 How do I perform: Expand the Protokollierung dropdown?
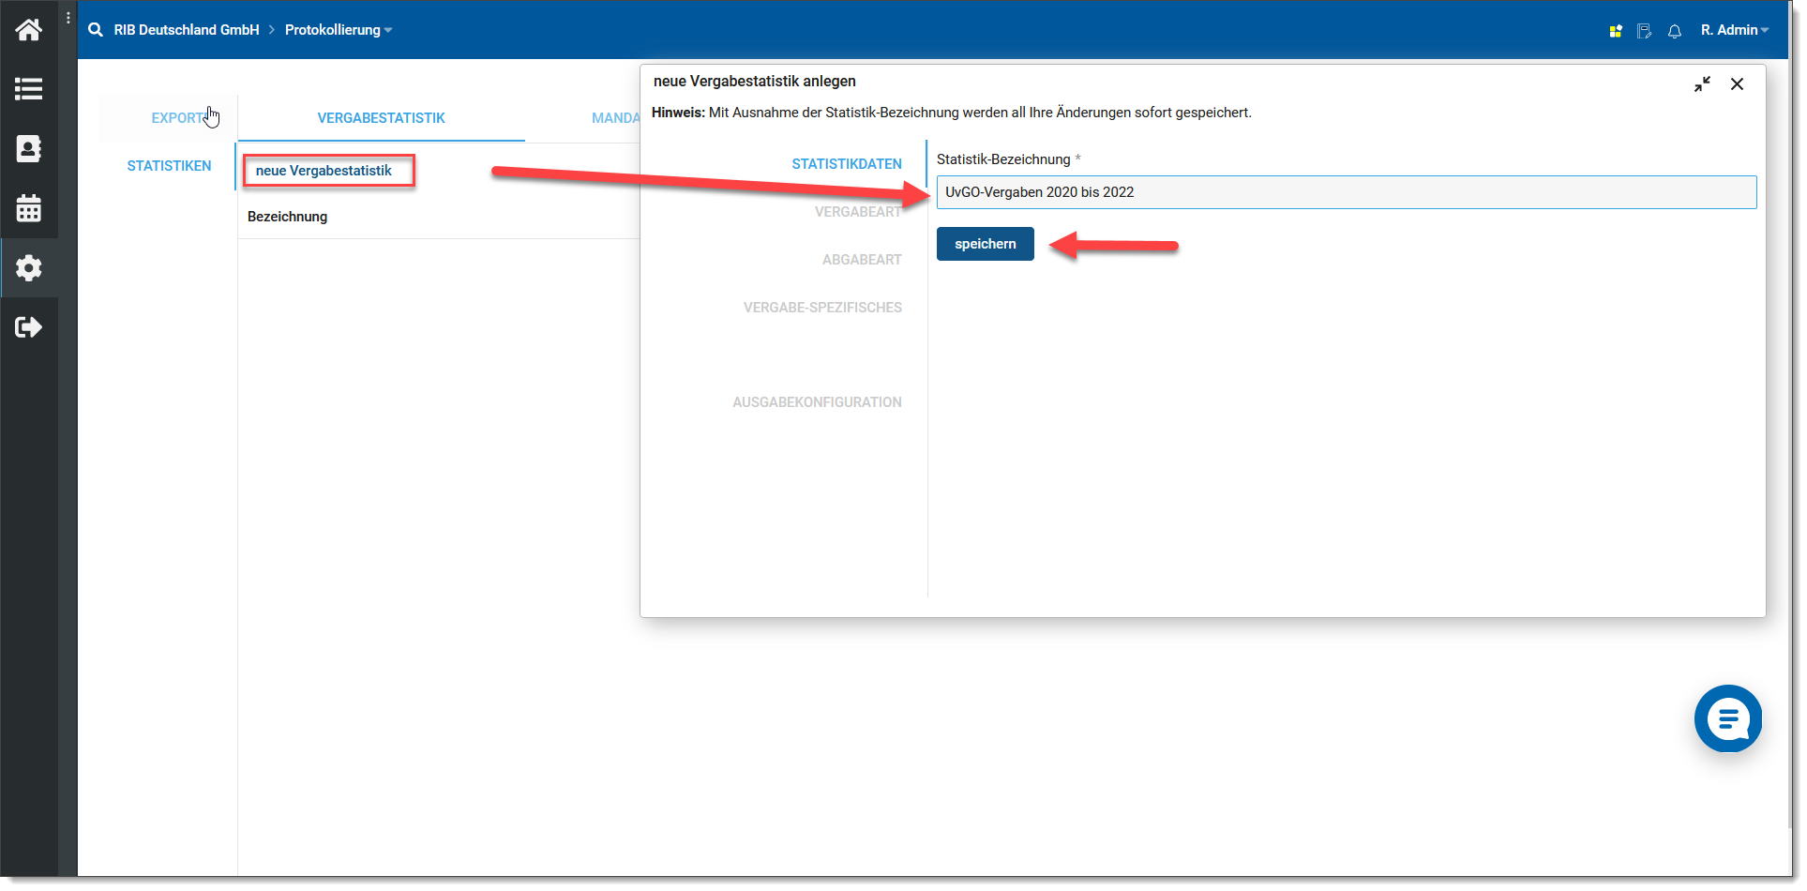point(338,30)
